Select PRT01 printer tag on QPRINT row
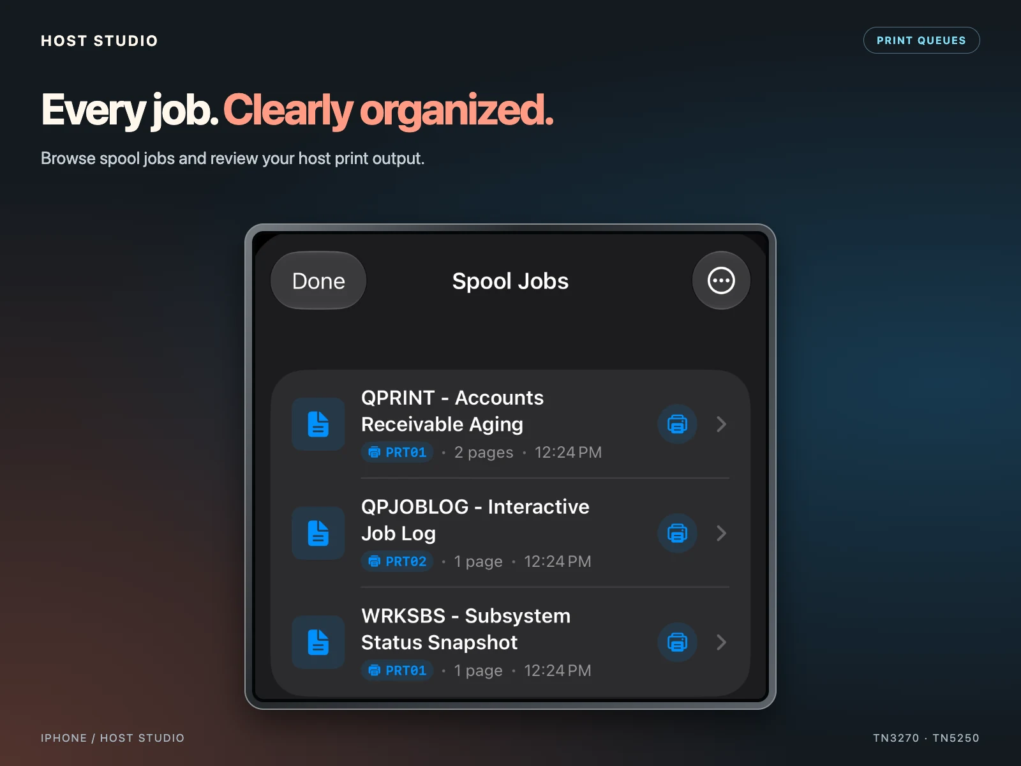1021x766 pixels. pyautogui.click(x=398, y=453)
